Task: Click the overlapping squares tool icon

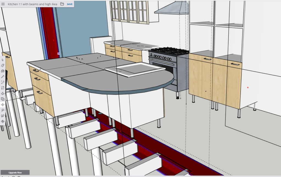Action: pos(3,99)
